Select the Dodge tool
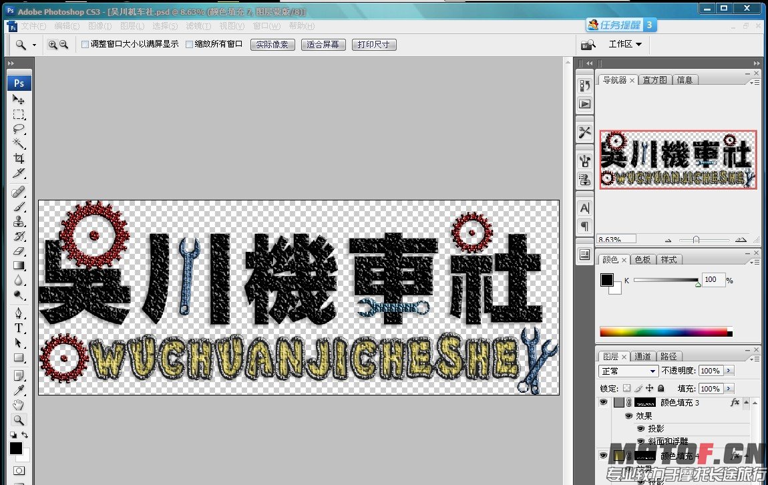This screenshot has height=485, width=768. pyautogui.click(x=19, y=295)
